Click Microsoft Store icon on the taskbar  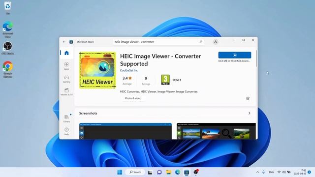tap(187, 172)
